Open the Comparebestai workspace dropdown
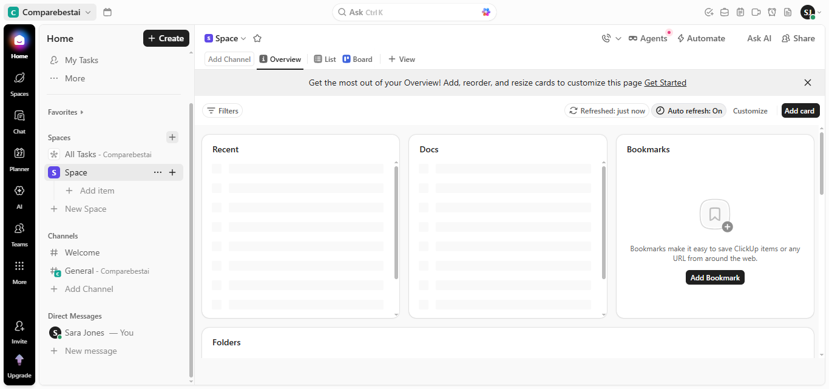 [x=50, y=12]
